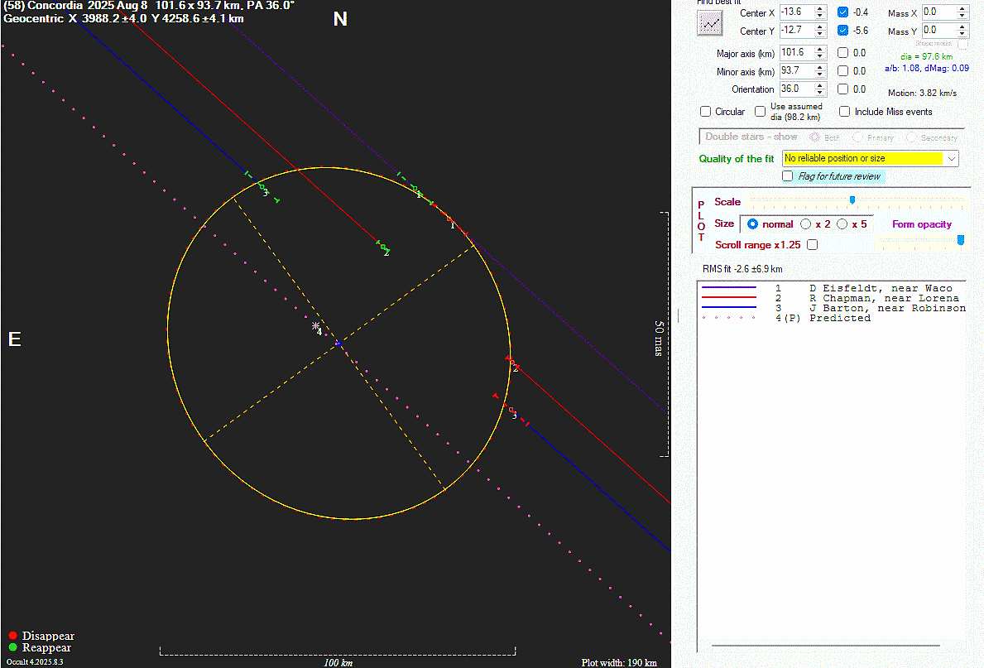Adjust the plot Scale slider handle
Viewport: 984px width, 668px height.
(x=852, y=200)
